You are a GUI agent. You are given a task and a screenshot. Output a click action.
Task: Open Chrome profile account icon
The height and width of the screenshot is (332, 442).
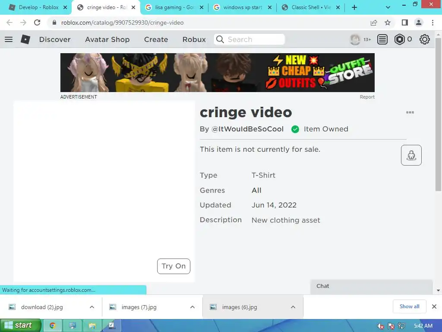419,22
